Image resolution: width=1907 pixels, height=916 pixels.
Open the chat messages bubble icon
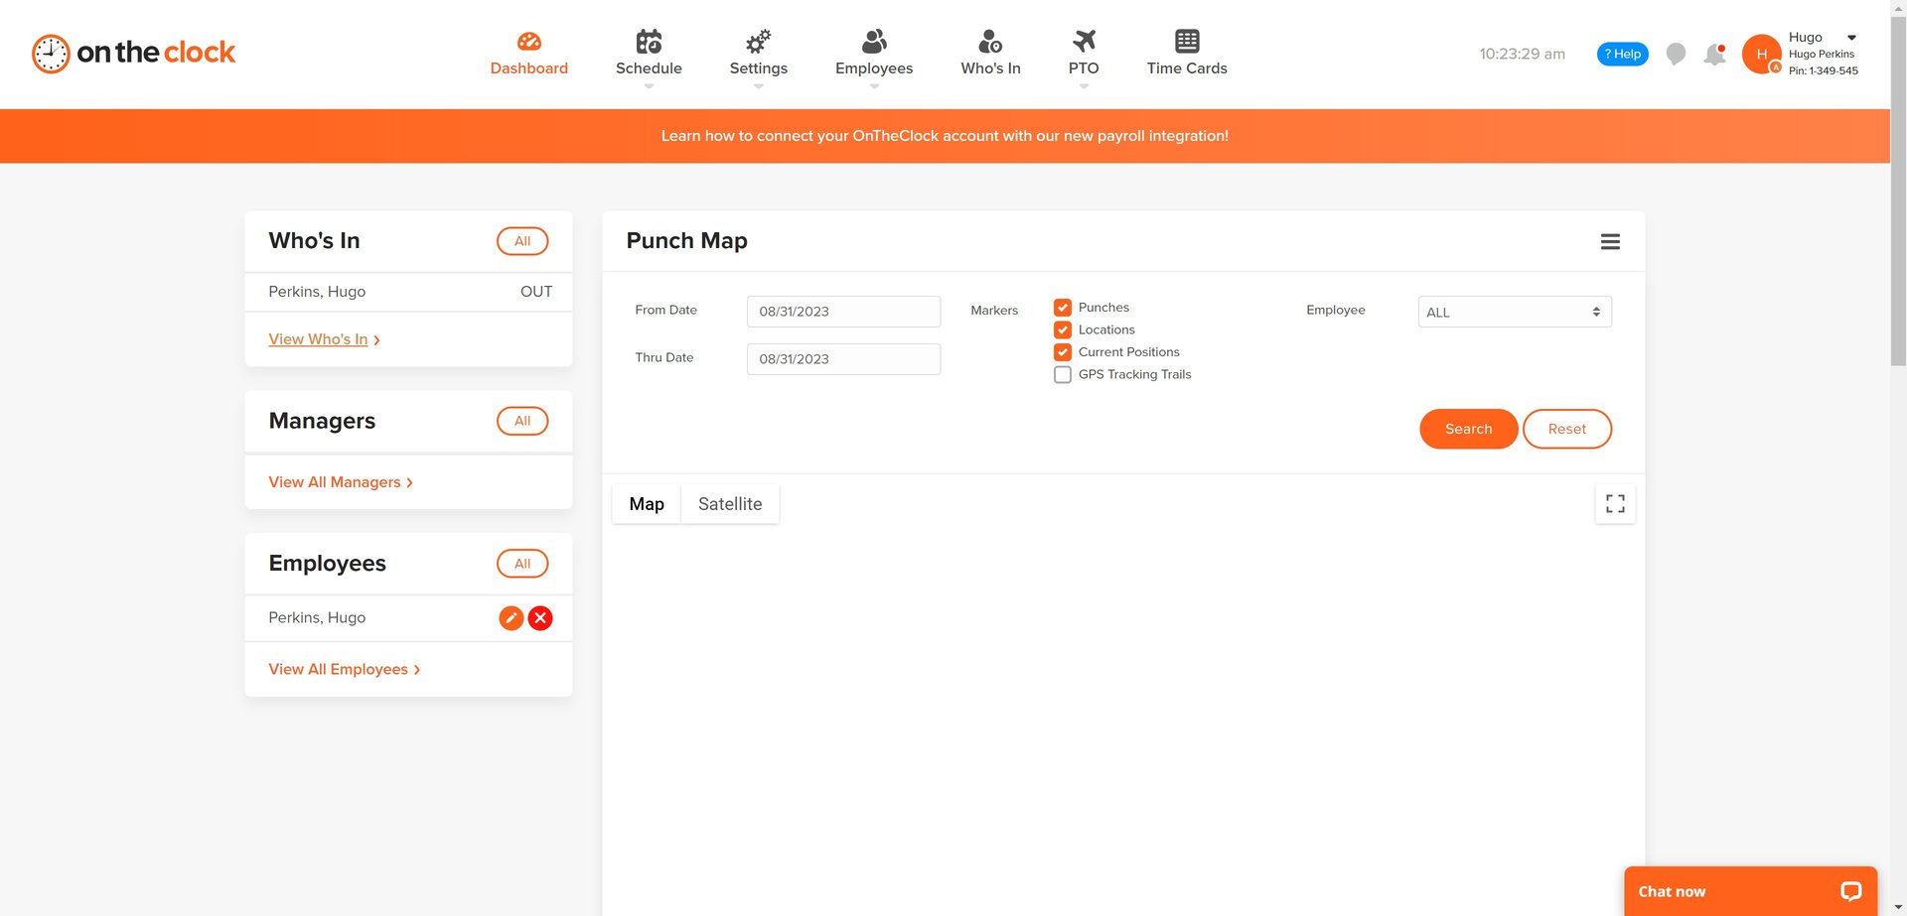pyautogui.click(x=1676, y=54)
